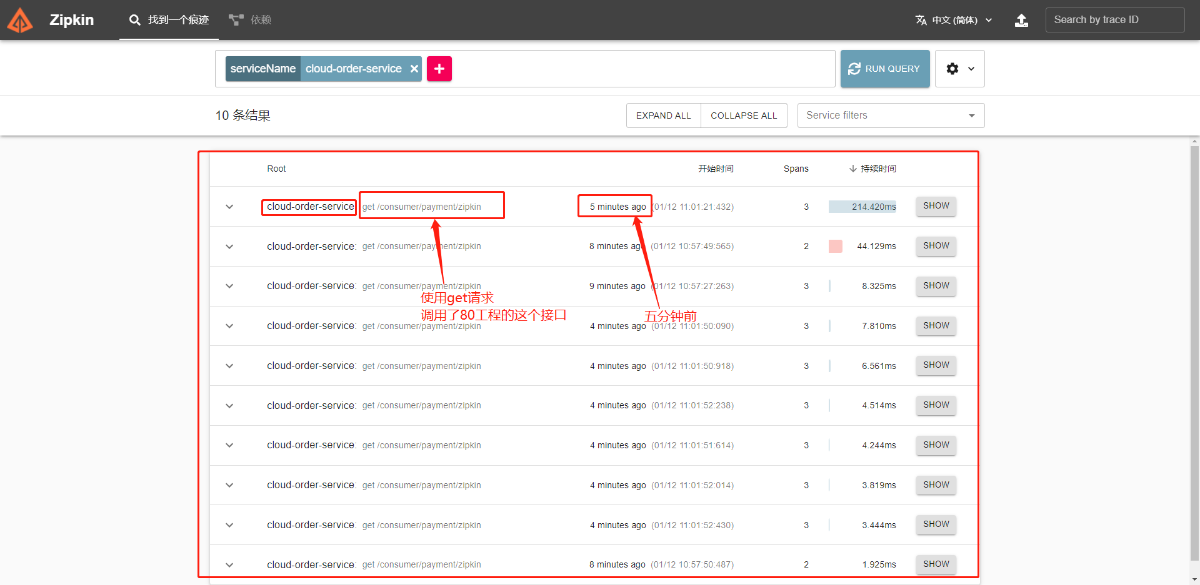Click the Root column header
1200x585 pixels.
[x=276, y=169]
